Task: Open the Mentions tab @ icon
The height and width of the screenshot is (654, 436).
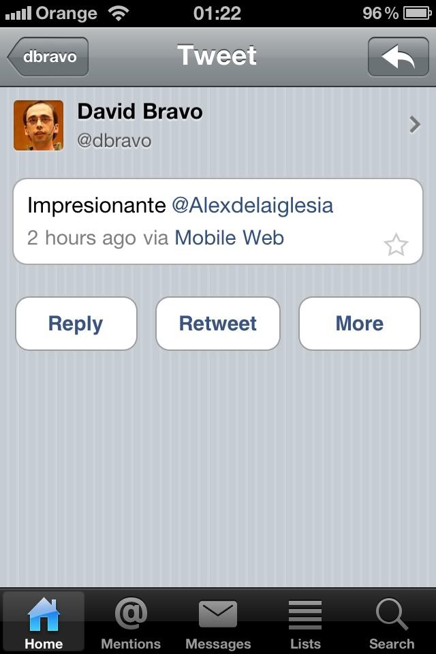Action: tap(131, 612)
